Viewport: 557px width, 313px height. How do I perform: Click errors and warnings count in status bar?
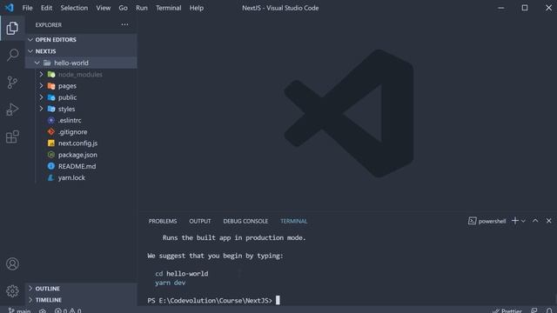[68, 310]
